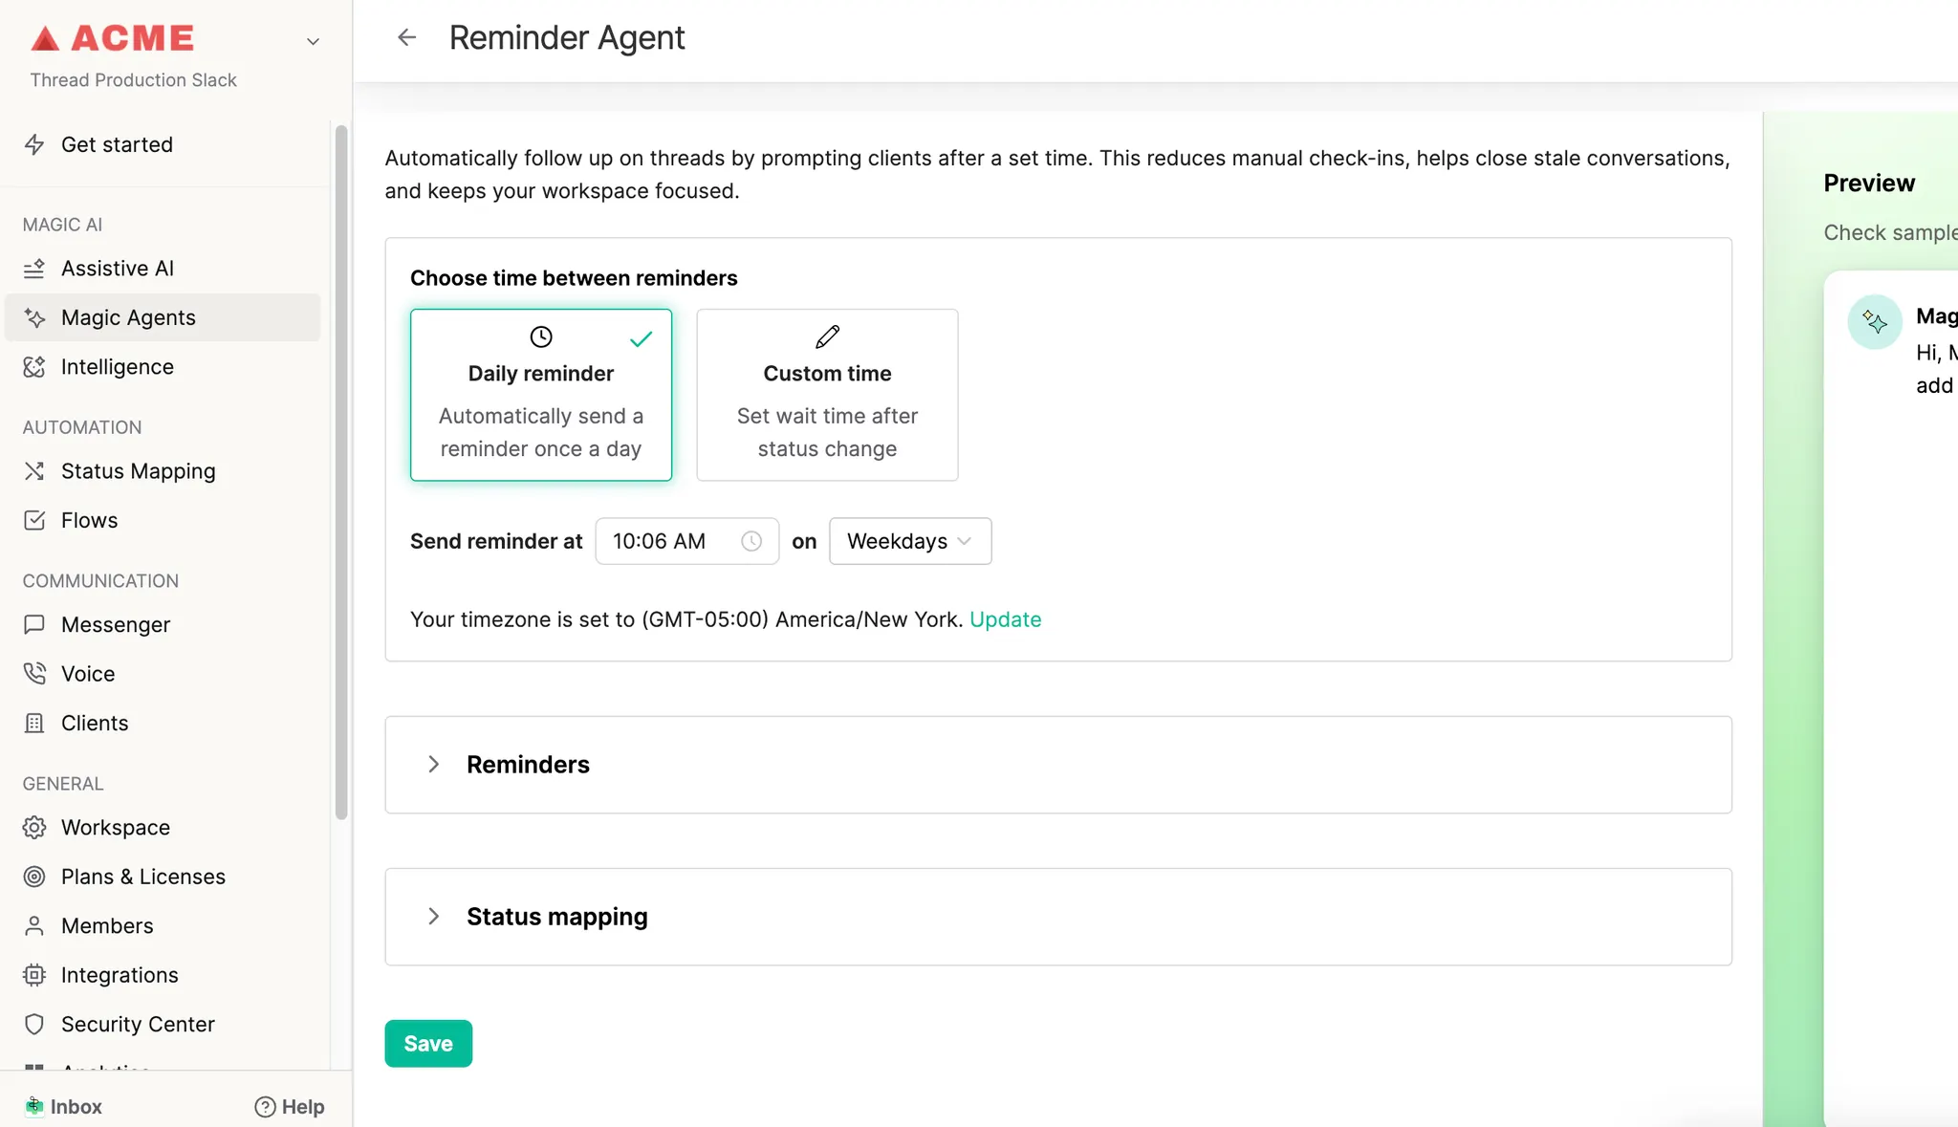Click the Update timezone link
Image resolution: width=1958 pixels, height=1127 pixels.
pos(1005,619)
